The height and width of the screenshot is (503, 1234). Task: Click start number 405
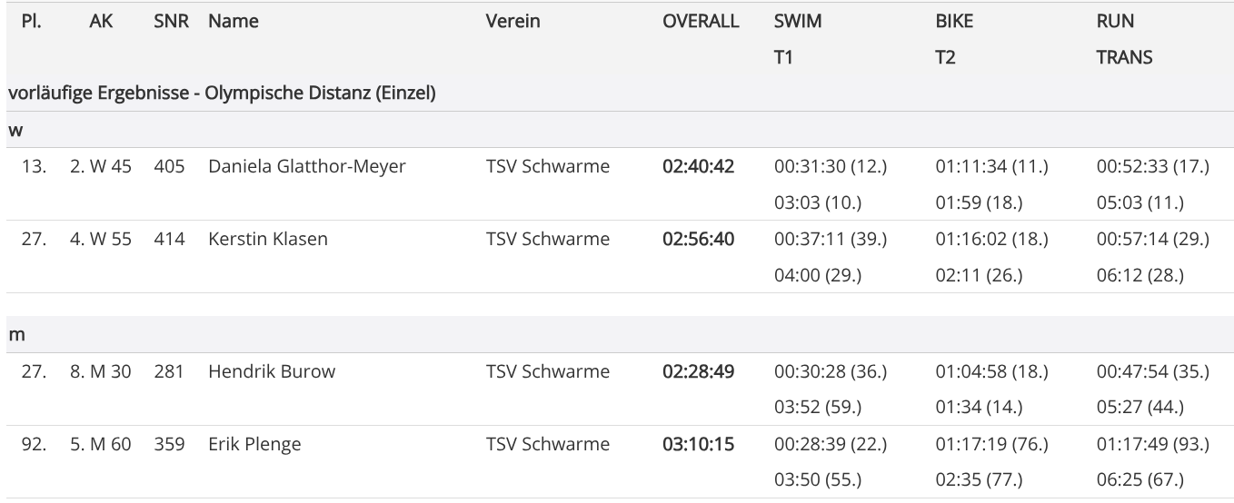point(169,166)
